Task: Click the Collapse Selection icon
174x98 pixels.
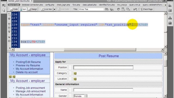Action: pyautogui.click(x=9, y=28)
